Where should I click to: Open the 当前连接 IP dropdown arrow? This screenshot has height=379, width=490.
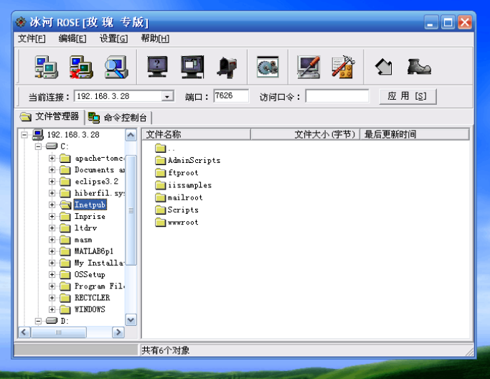pos(167,96)
